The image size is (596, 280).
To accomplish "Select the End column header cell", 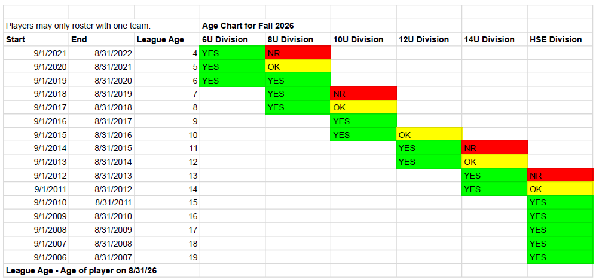I will pyautogui.click(x=102, y=39).
